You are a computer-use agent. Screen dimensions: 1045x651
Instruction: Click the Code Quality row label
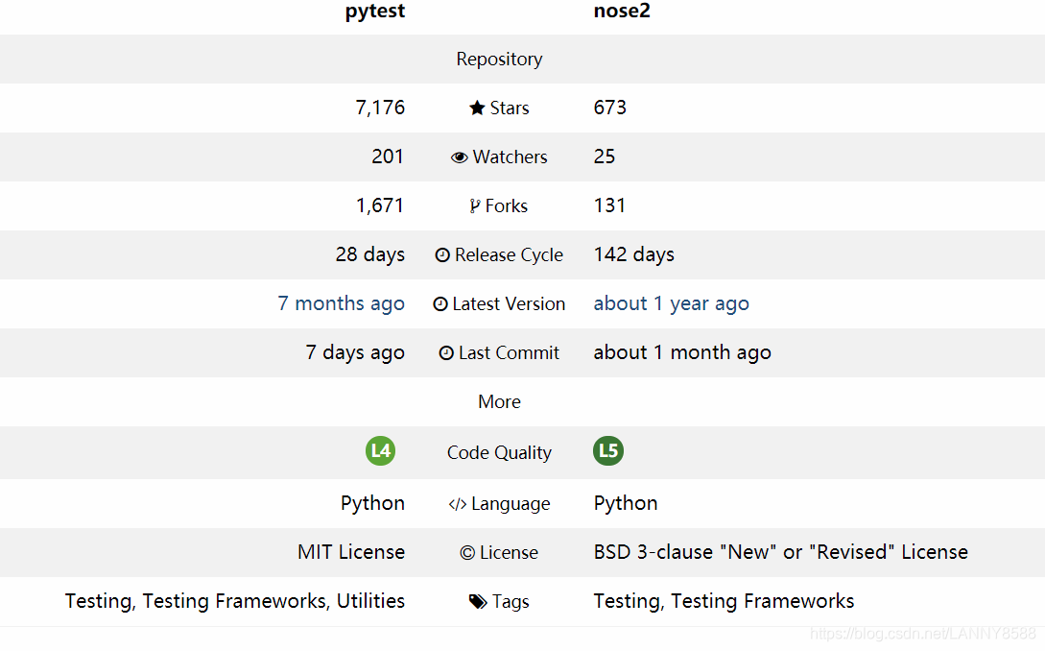499,453
